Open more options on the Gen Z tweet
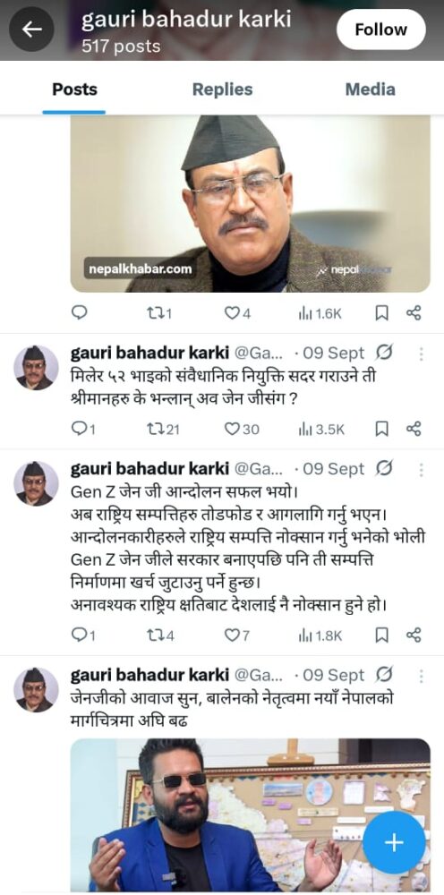 pos(421,470)
